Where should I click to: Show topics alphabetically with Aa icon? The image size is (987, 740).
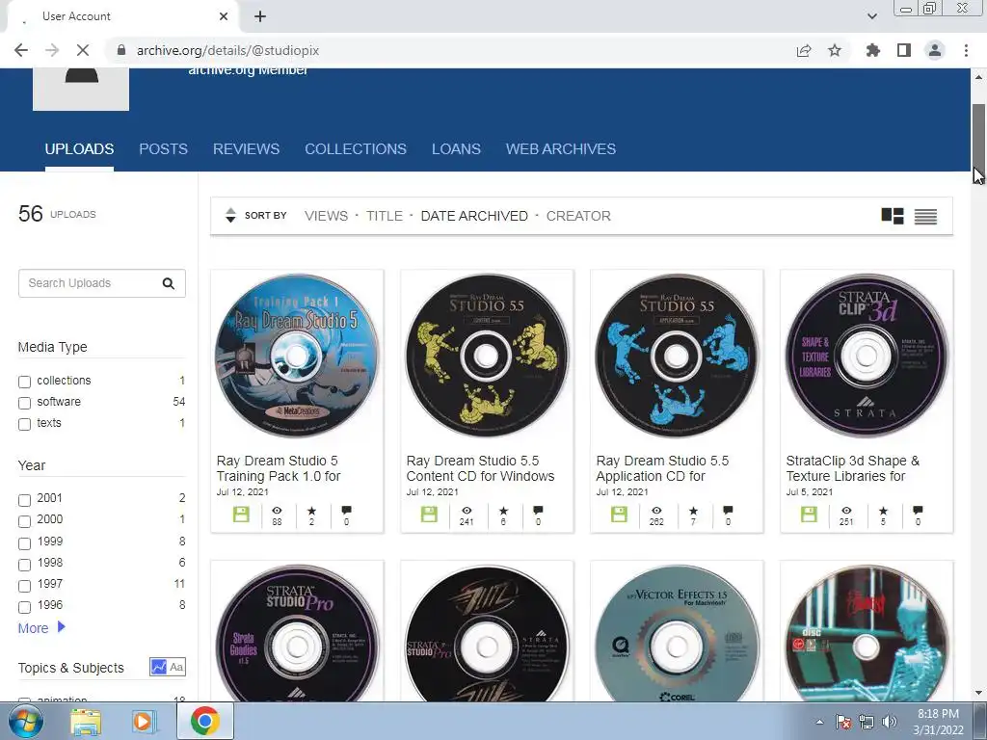pyautogui.click(x=177, y=667)
